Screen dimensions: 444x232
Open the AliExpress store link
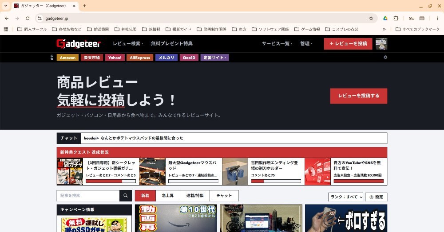coord(140,58)
